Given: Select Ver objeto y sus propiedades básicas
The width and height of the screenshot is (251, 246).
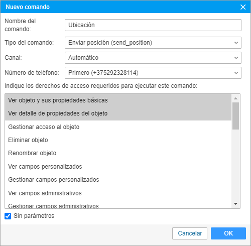Looking at the screenshot, I should click(x=118, y=100).
